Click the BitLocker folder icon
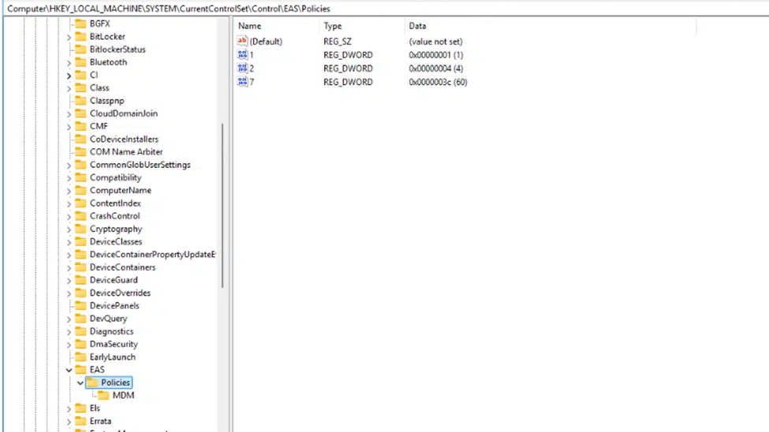769x432 pixels. (x=80, y=36)
